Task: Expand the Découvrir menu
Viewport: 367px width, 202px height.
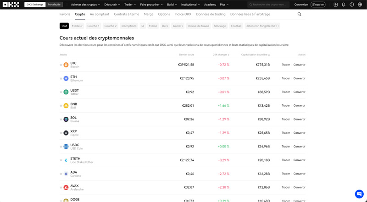Action: 112,5
